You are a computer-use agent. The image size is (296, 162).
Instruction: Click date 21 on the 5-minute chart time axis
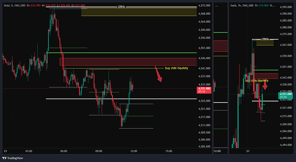(x=5, y=151)
